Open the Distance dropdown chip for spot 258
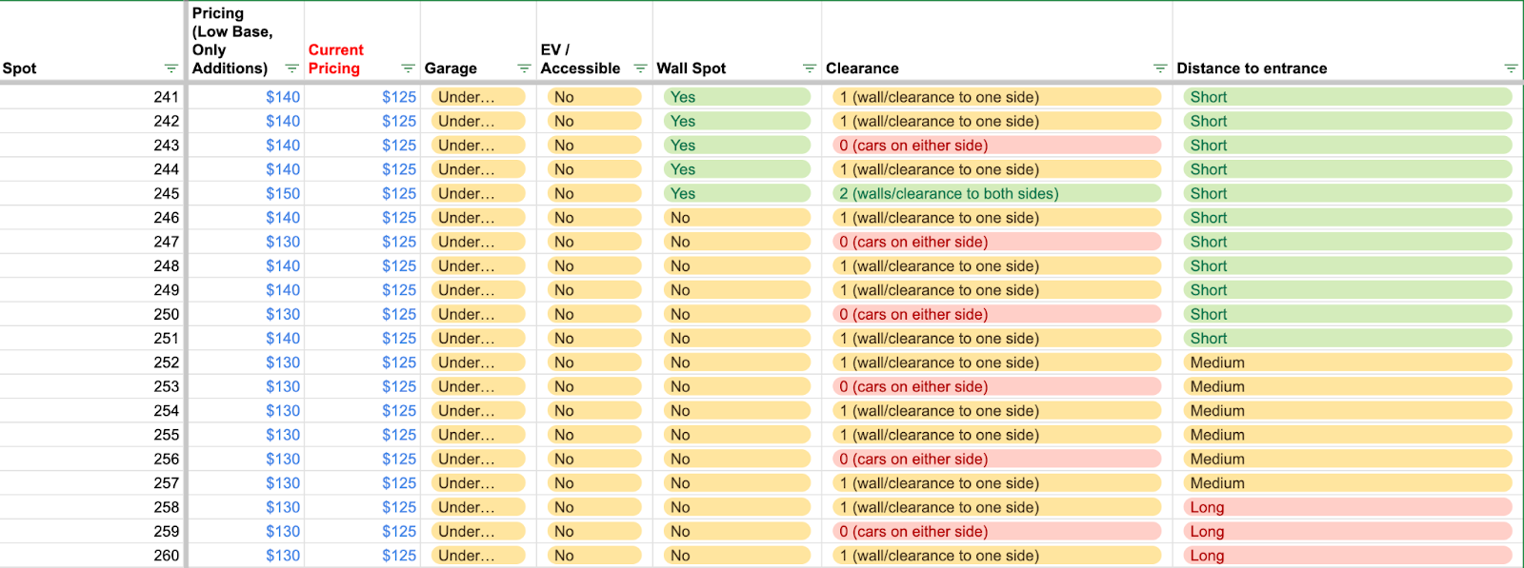This screenshot has height=568, width=1524. (1347, 507)
